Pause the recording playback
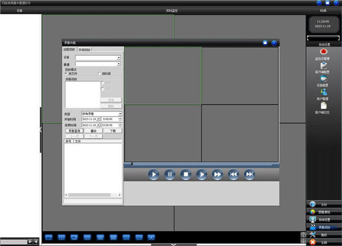The image size is (342, 246). coord(170,174)
